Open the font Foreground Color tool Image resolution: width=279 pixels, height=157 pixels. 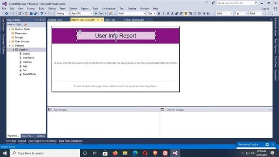[x=172, y=14]
